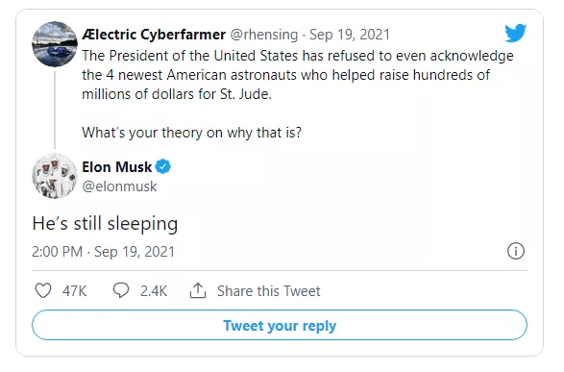Viewport: 564px width, 372px height.
Task: Click the Elon Musk display name
Action: [117, 167]
